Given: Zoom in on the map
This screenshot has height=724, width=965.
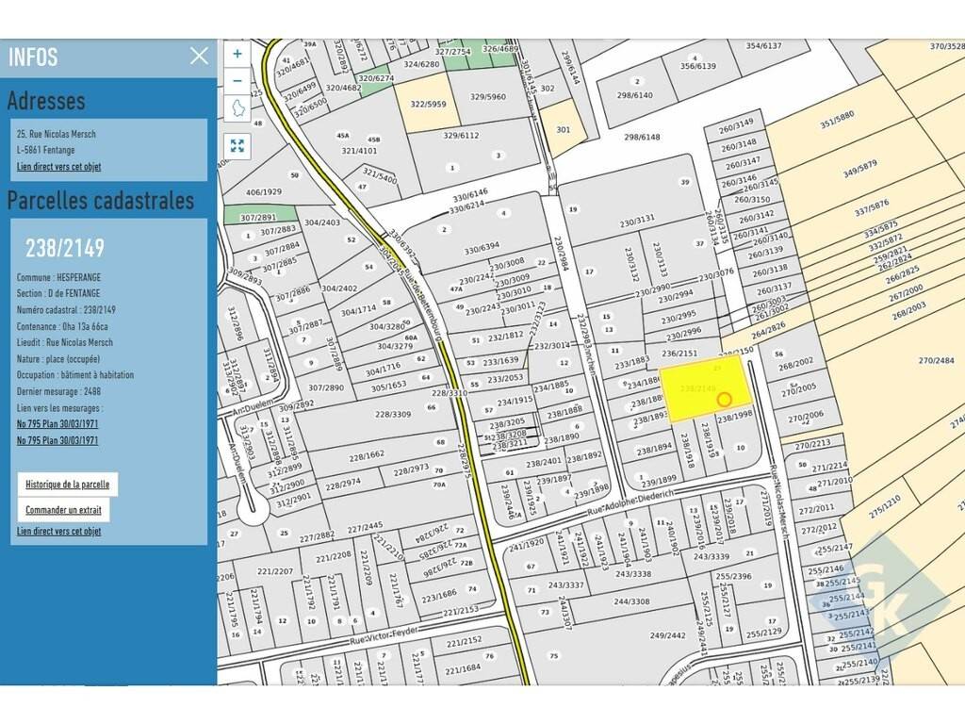Looking at the screenshot, I should 237,55.
